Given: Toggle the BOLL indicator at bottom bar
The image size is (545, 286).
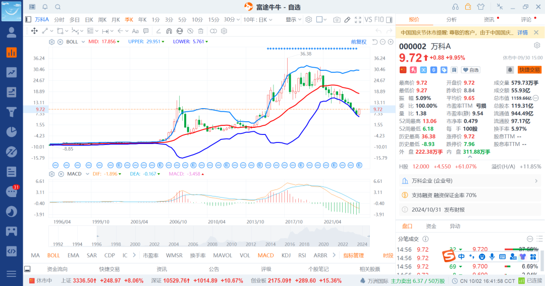Looking at the screenshot, I should coord(53,255).
